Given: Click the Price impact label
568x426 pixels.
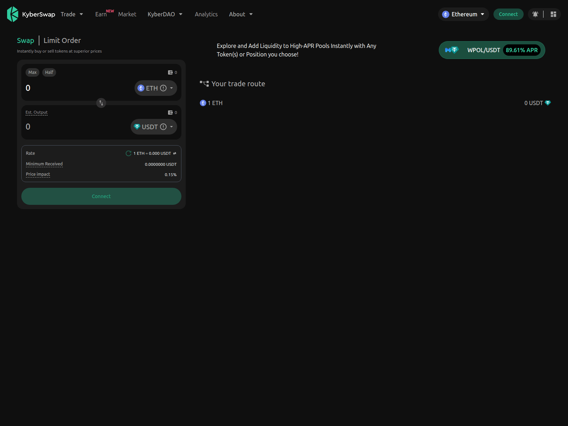Looking at the screenshot, I should pyautogui.click(x=38, y=174).
